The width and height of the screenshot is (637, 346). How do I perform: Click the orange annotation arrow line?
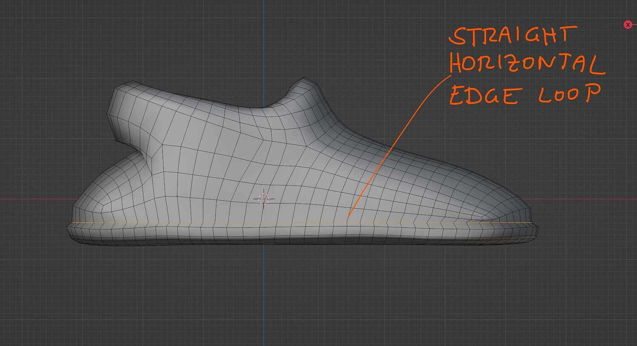click(x=391, y=145)
